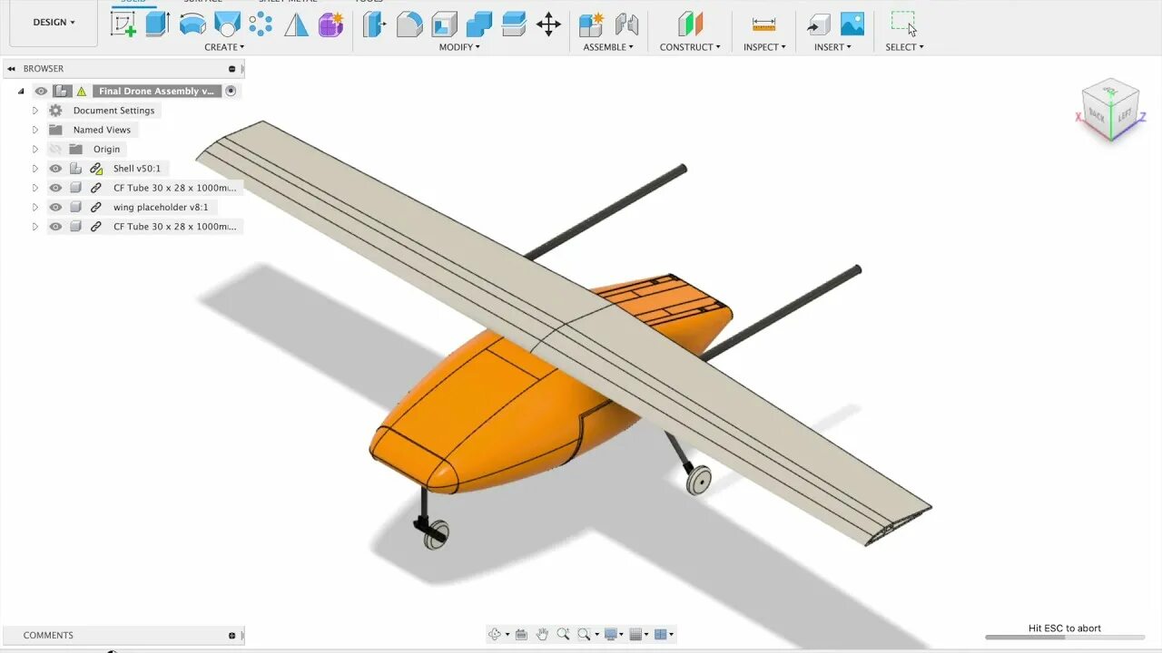The image size is (1162, 653).
Task: Click the ViewCube in the corner
Action: tap(1109, 111)
